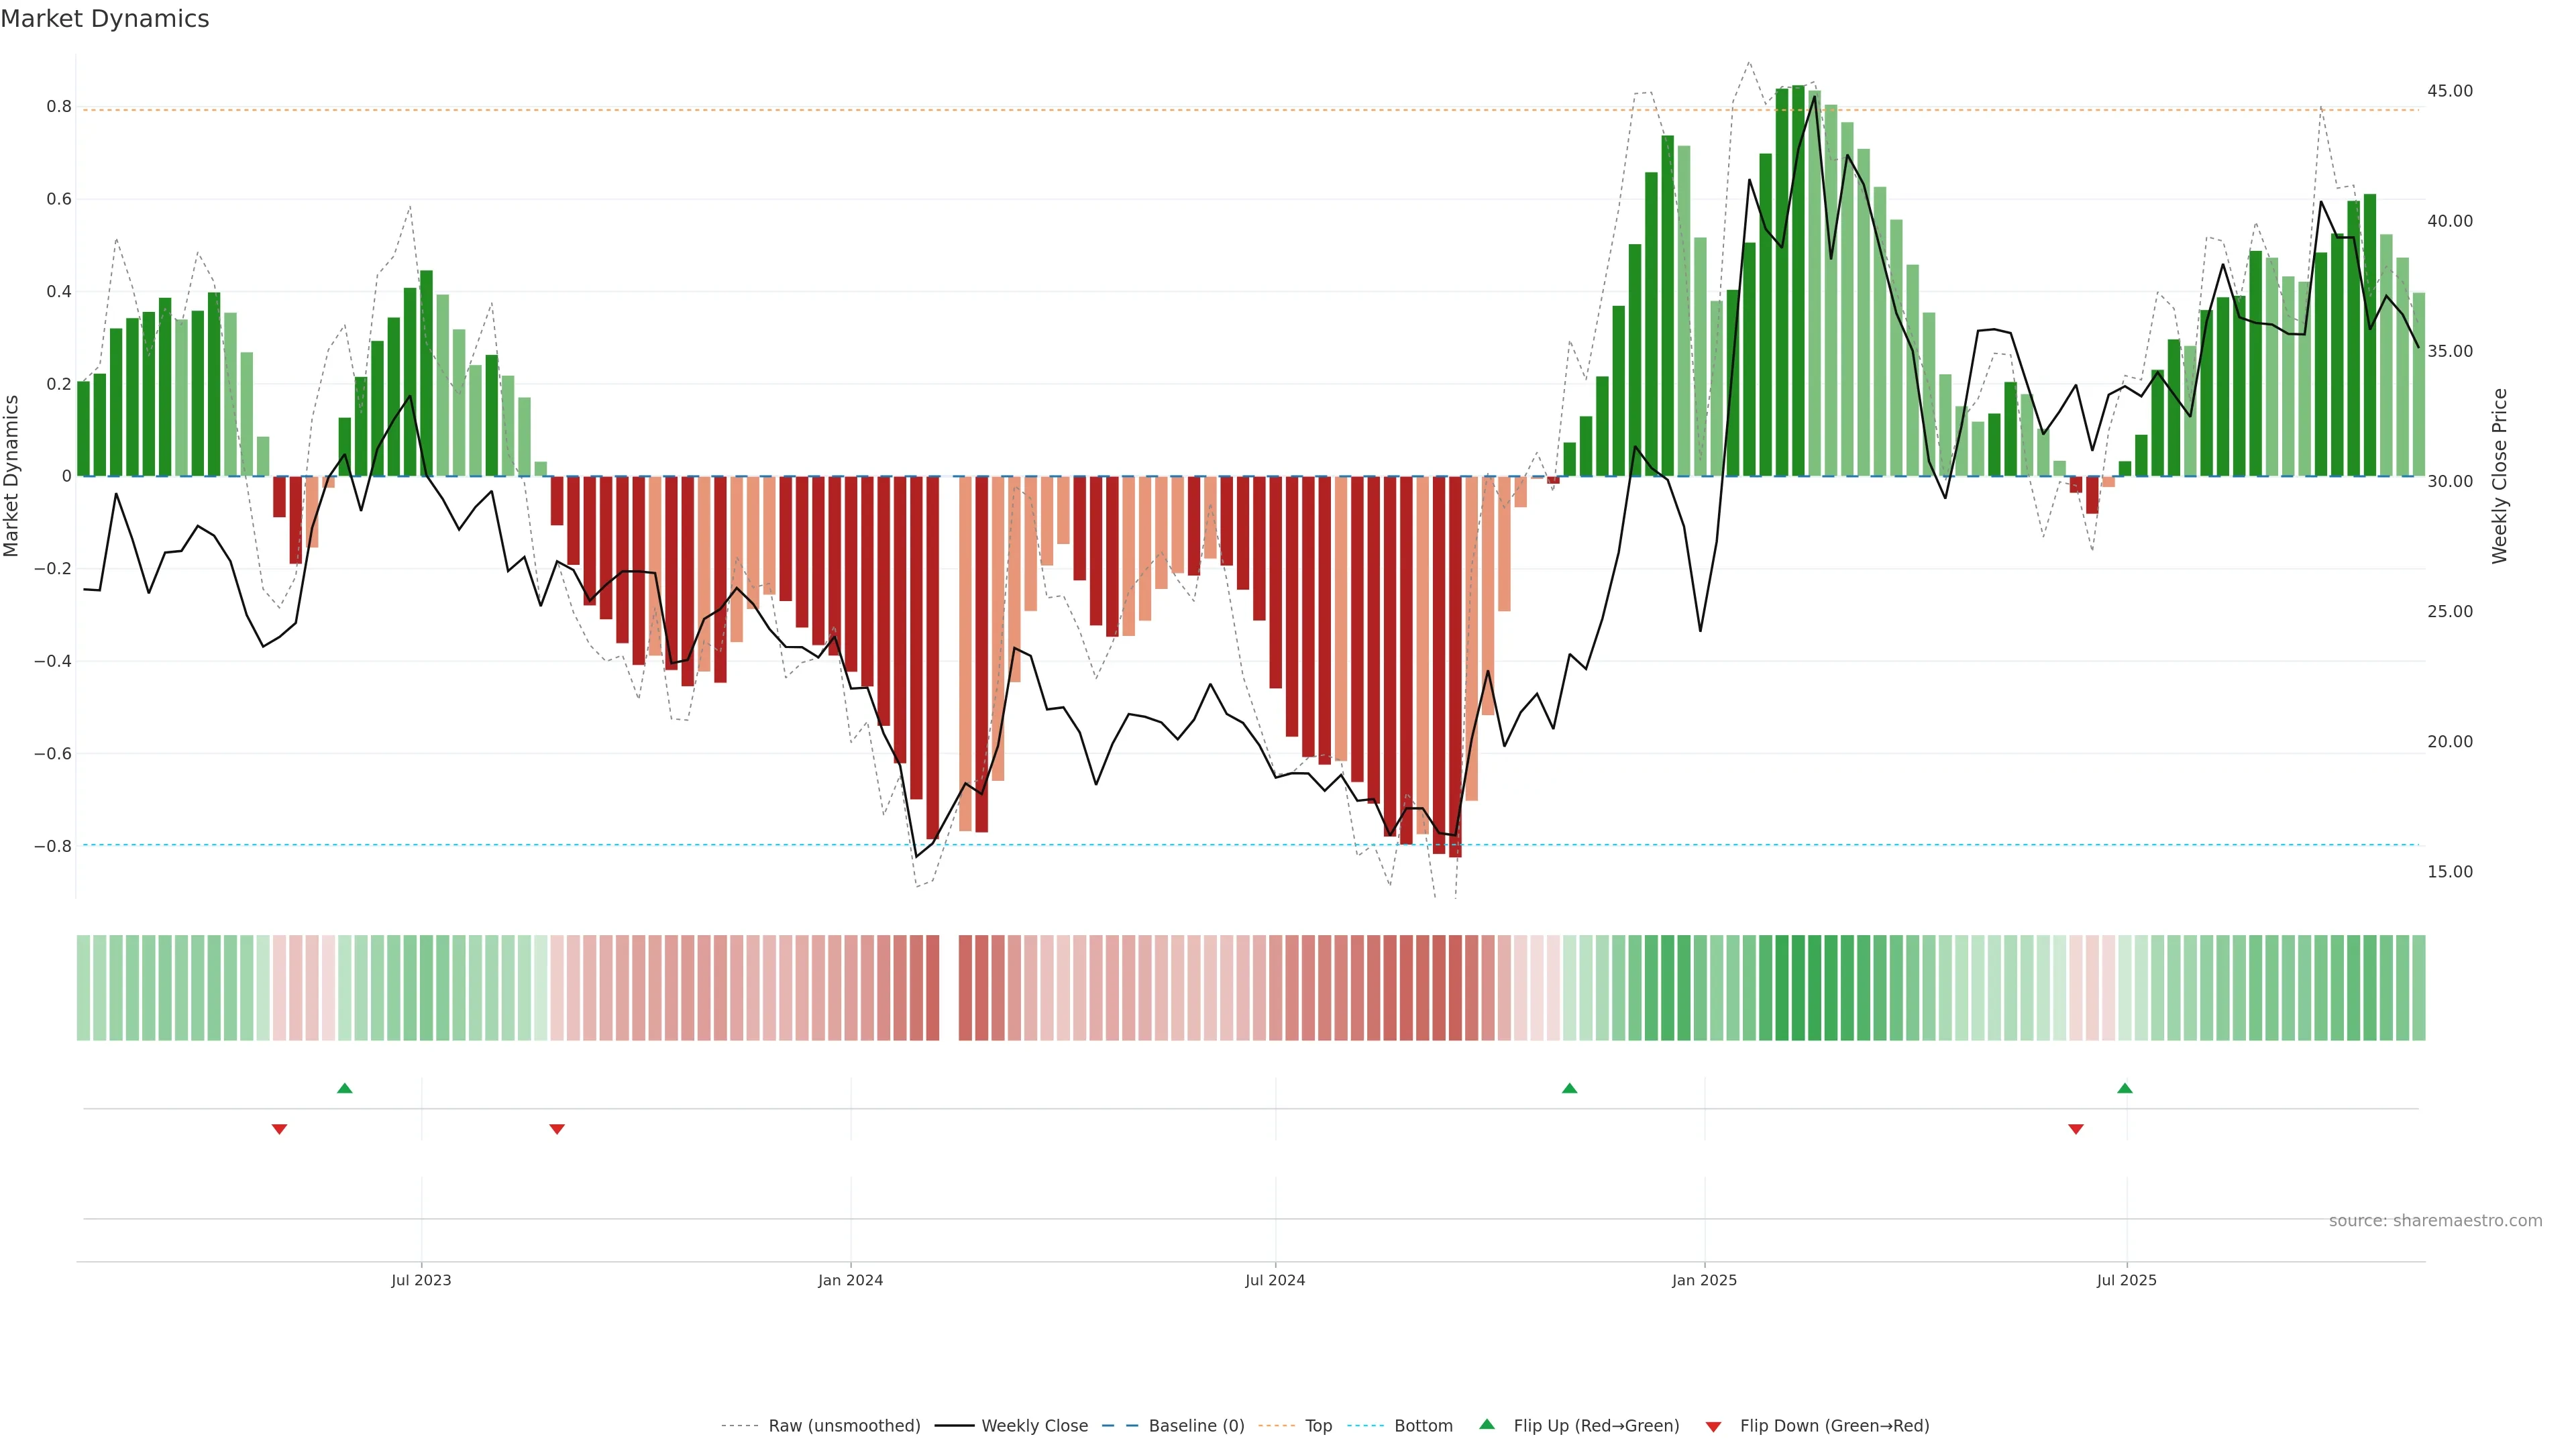
Task: Hide the Bottom threshold line via legend
Action: pyautogui.click(x=1423, y=1426)
